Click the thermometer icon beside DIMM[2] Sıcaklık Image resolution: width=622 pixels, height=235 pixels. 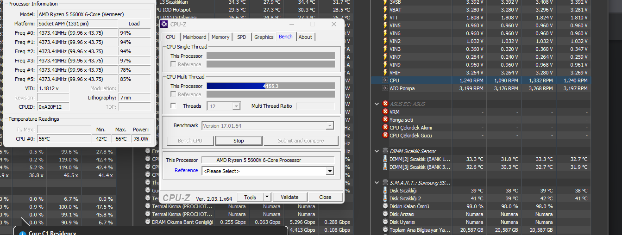pyautogui.click(x=385, y=159)
